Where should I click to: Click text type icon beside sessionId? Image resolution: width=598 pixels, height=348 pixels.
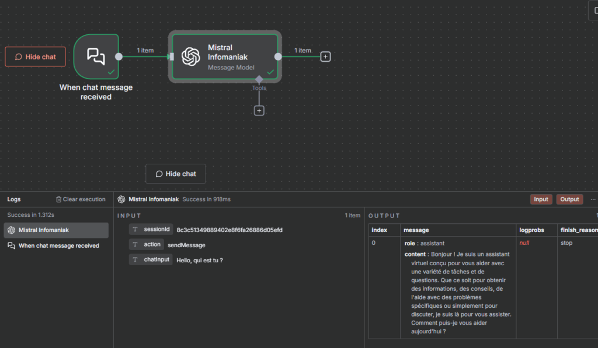click(x=135, y=230)
